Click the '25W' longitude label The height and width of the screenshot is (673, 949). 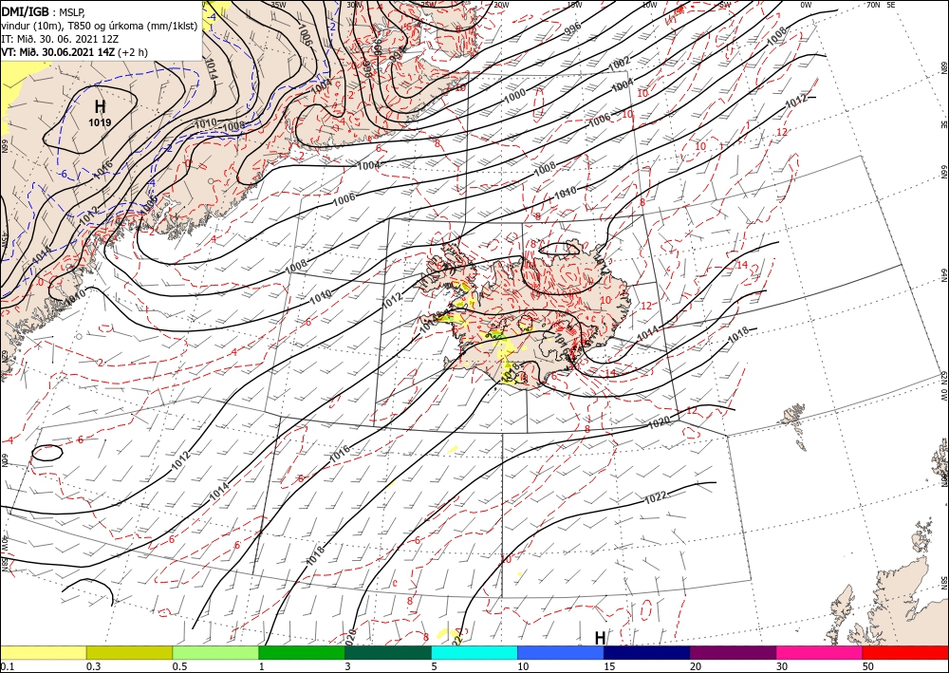coord(427,4)
